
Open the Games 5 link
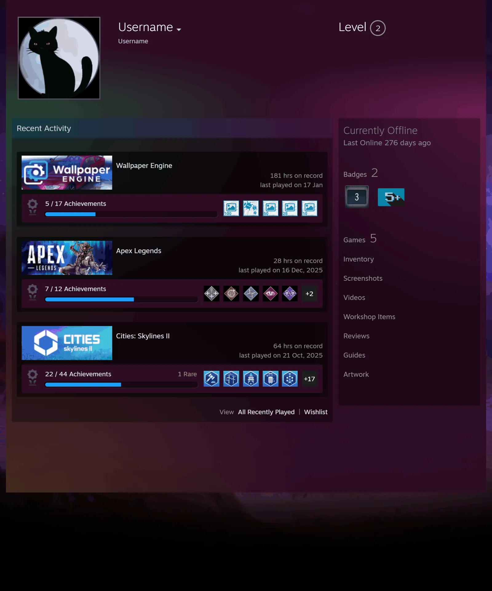360,239
